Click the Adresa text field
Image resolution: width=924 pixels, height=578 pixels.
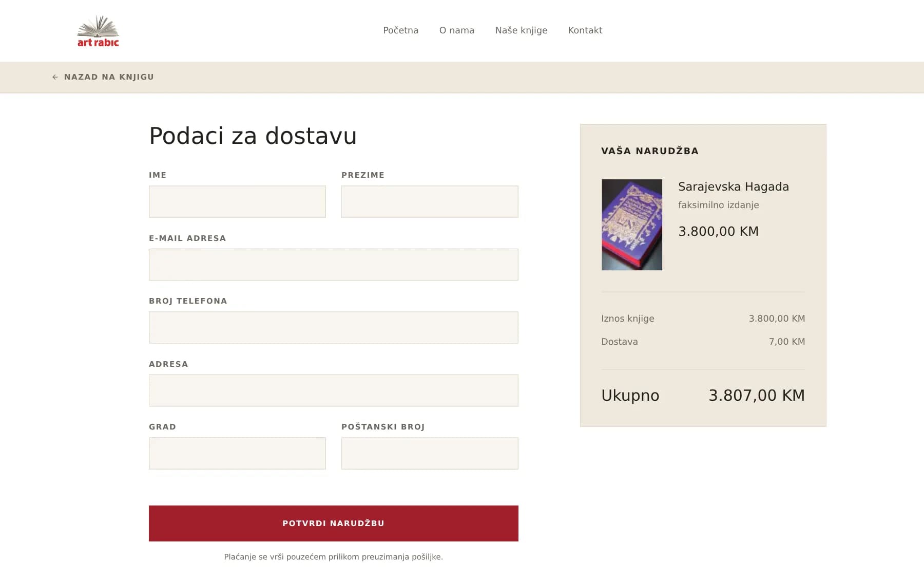click(x=334, y=390)
